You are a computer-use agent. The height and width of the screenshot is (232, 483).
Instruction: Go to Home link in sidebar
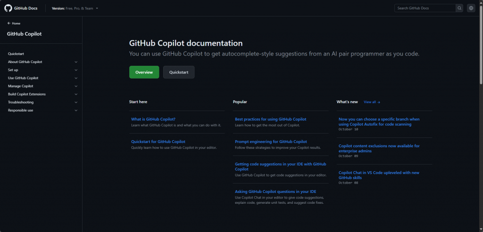click(16, 24)
